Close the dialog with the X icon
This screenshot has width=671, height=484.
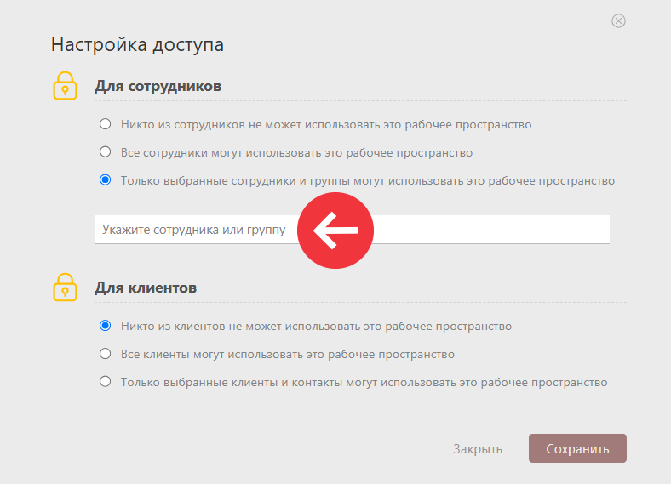(618, 20)
